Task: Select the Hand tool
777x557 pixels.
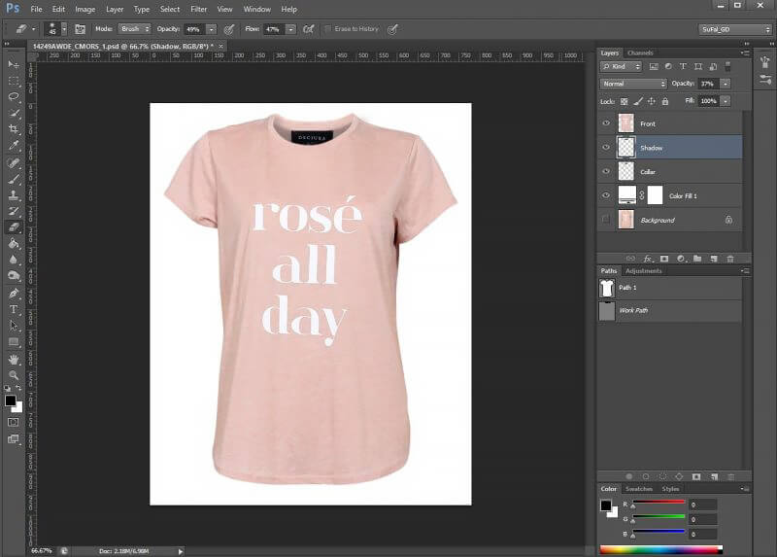Action: click(x=14, y=359)
